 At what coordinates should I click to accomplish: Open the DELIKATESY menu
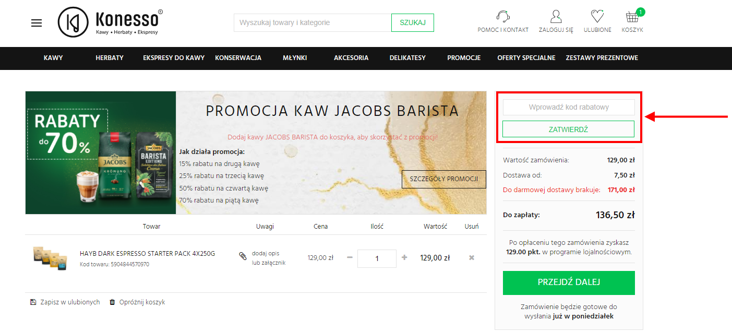click(407, 58)
